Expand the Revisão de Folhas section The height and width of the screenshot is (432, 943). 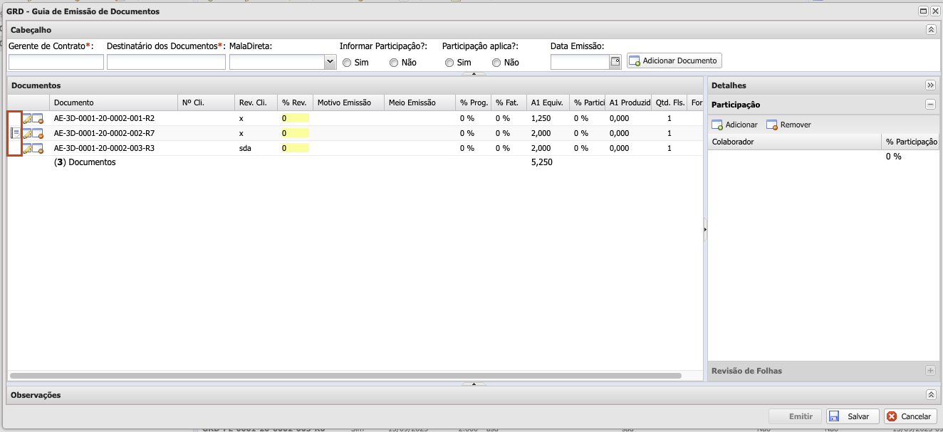click(930, 371)
